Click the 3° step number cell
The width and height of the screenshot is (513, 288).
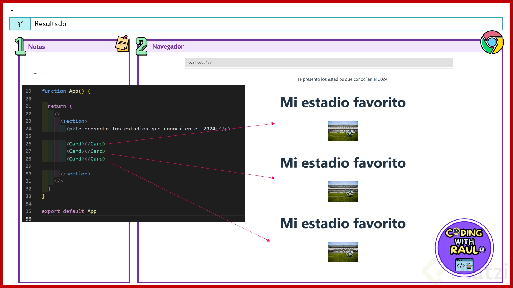(x=20, y=24)
